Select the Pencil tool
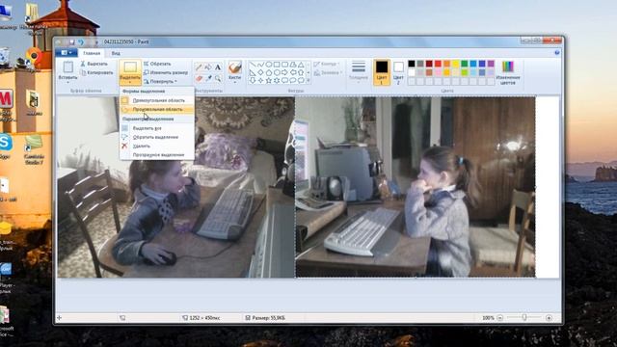This screenshot has width=617, height=347. 199,67
